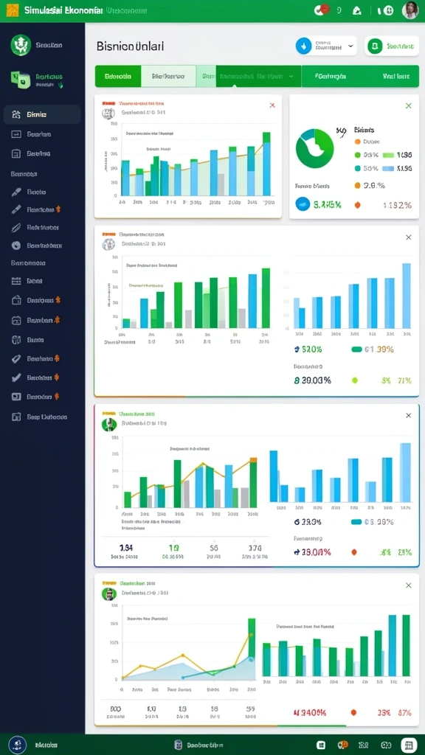
Task: Open the user avatar profile picture
Action: 410,10
